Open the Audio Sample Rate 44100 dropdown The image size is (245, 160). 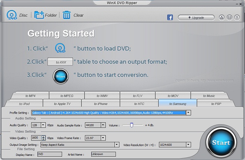tap(103, 125)
